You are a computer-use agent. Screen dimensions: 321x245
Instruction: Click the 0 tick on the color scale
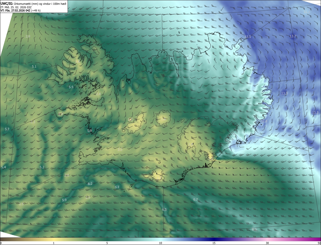click(x=1, y=243)
